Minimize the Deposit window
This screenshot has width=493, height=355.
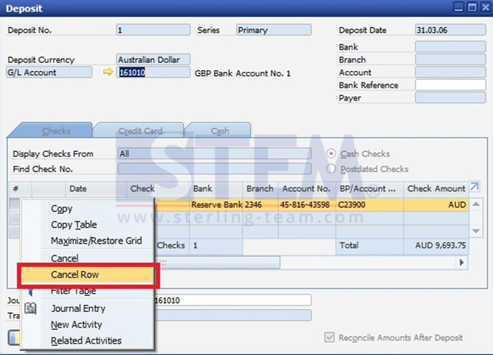click(x=459, y=7)
